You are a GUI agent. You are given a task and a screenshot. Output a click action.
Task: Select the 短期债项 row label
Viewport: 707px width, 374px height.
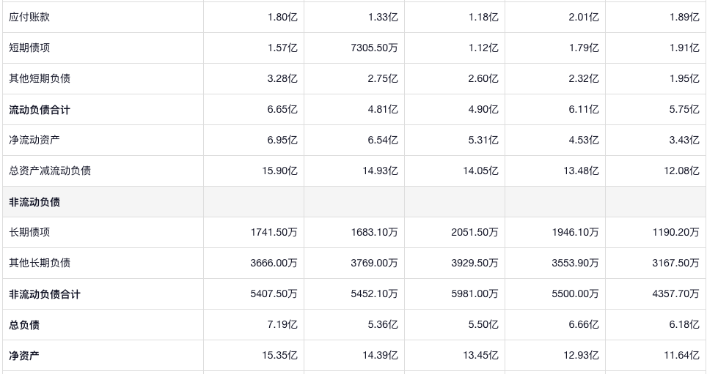(x=29, y=48)
